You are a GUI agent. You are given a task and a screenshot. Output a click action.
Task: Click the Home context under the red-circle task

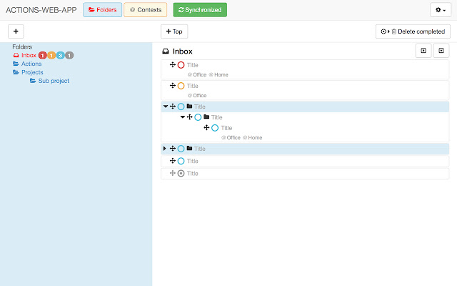pos(219,74)
